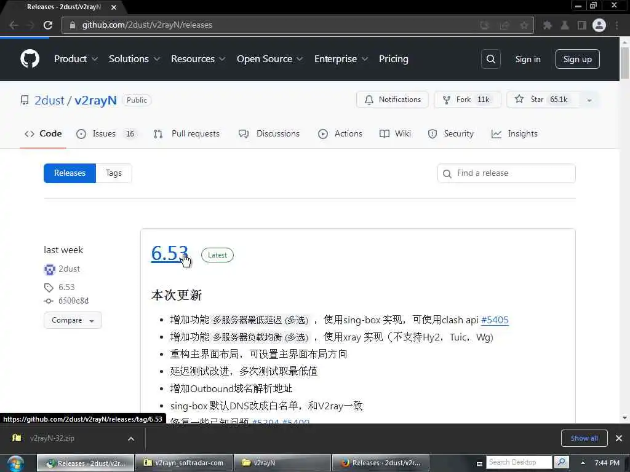Click the Search Desktop taskbar field
The width and height of the screenshot is (630, 472).
click(519, 462)
